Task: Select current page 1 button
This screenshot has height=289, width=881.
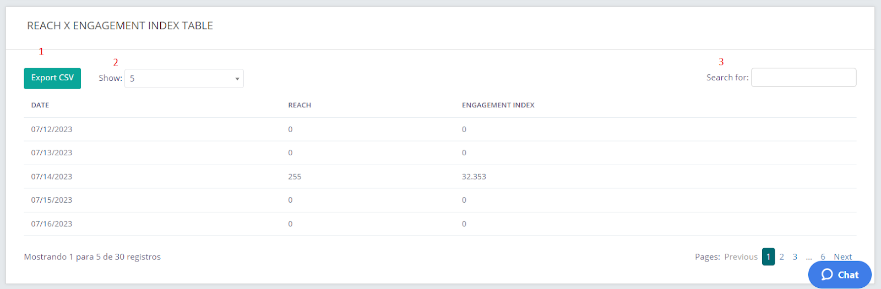Action: [768, 257]
